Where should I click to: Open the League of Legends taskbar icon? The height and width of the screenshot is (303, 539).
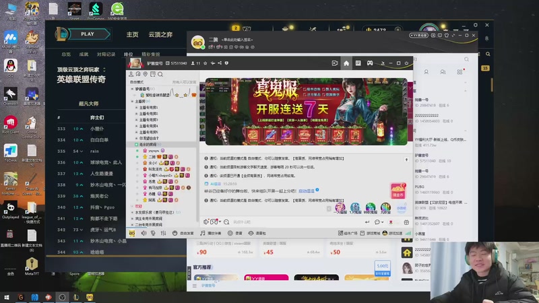pyautogui.click(x=75, y=297)
